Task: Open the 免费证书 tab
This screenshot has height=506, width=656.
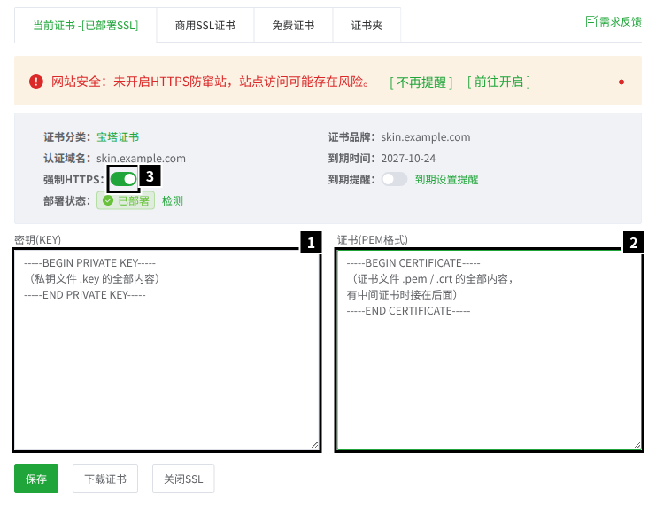Action: tap(293, 26)
